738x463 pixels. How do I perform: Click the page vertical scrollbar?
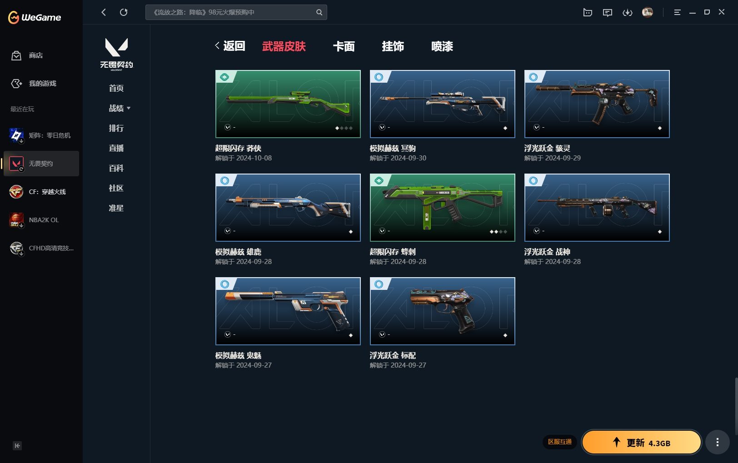coord(736,406)
